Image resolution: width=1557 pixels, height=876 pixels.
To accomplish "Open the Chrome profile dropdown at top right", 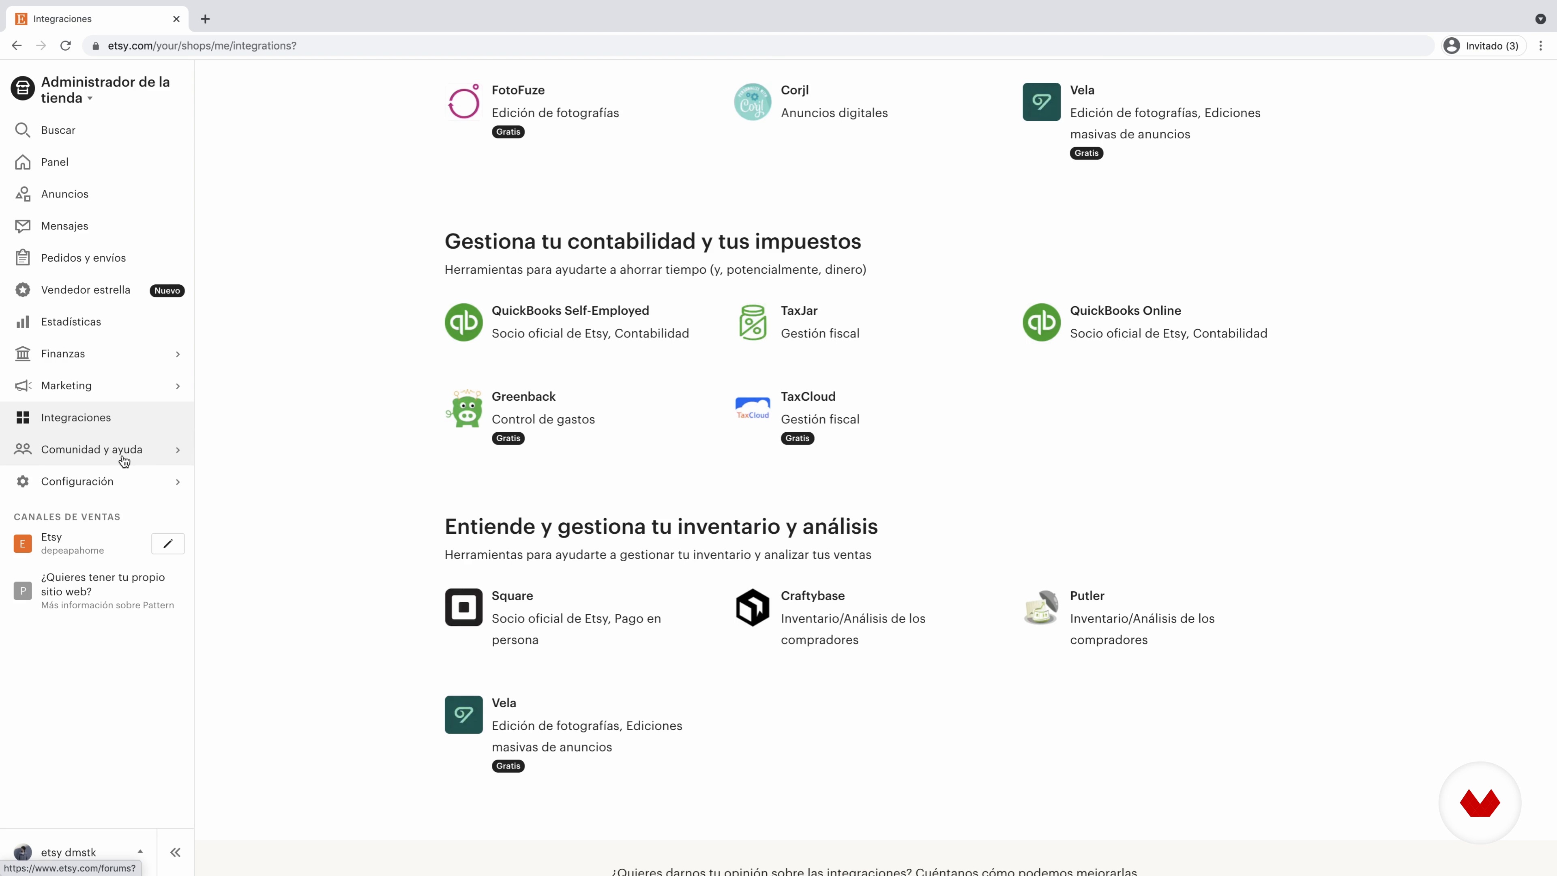I will tap(1540, 19).
